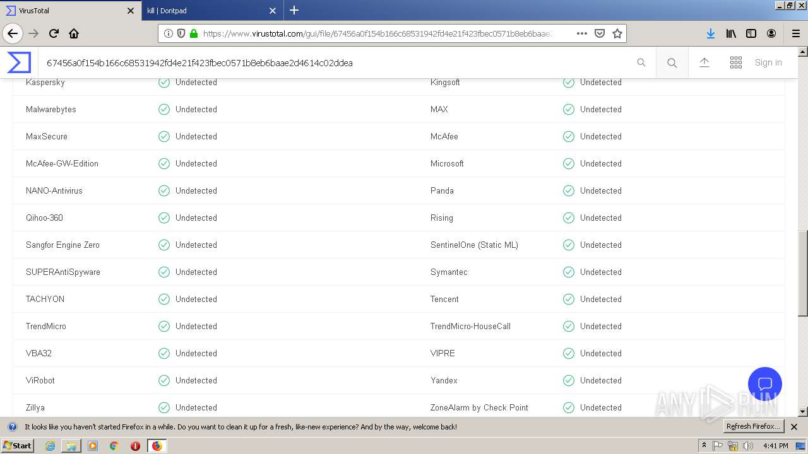
Task: Click the NANO-Antivirus engine name
Action: click(x=54, y=191)
